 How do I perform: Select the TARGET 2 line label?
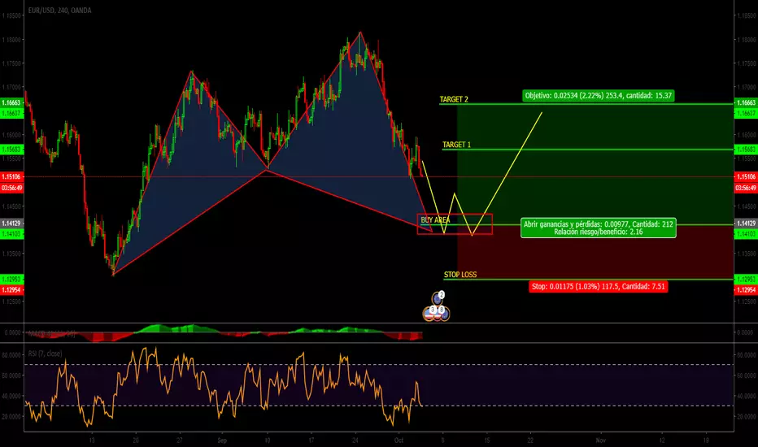coord(454,99)
